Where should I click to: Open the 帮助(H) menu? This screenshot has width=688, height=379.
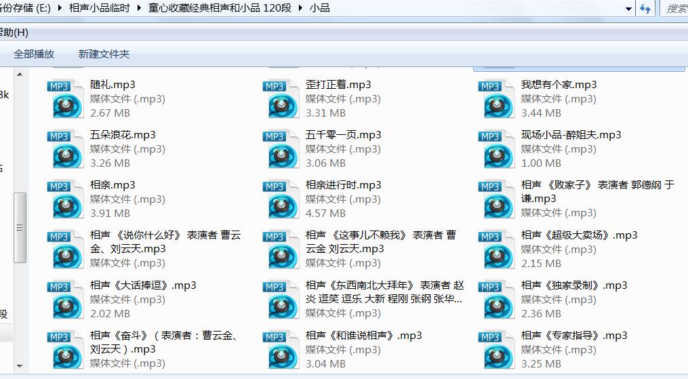click(x=14, y=33)
